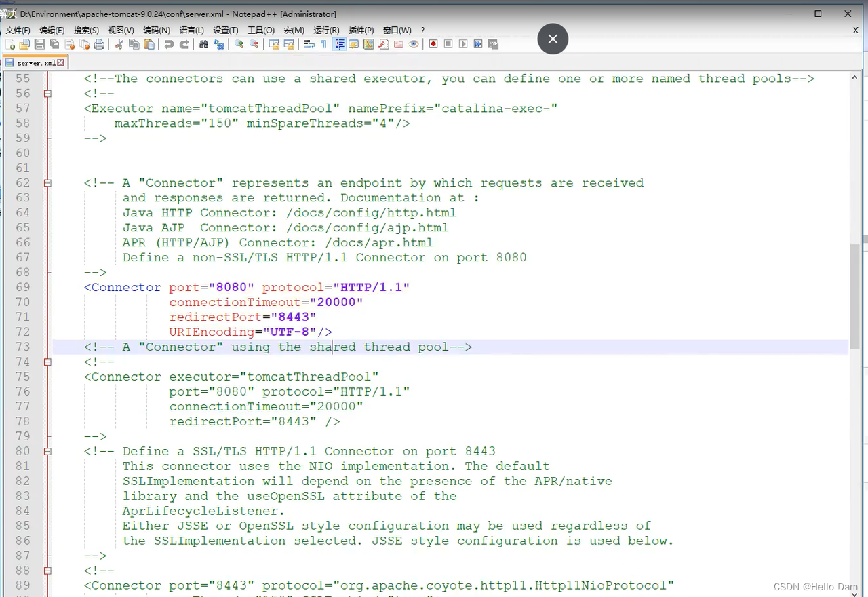The image size is (868, 597).
Task: Open Folder as Workspace toolbar icon
Action: click(x=399, y=44)
